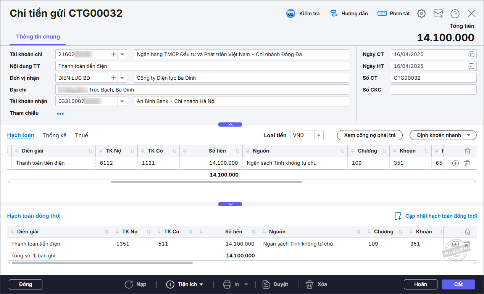This screenshot has width=484, height=294.
Task: Click the Số CKC input field
Action: 433,90
